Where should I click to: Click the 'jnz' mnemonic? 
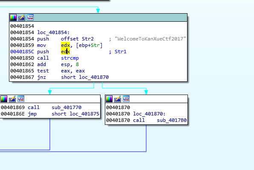(x=41, y=77)
